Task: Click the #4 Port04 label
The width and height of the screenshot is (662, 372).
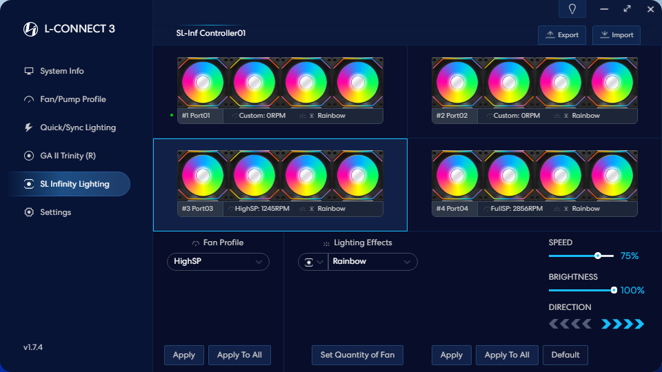Action: [x=452, y=209]
